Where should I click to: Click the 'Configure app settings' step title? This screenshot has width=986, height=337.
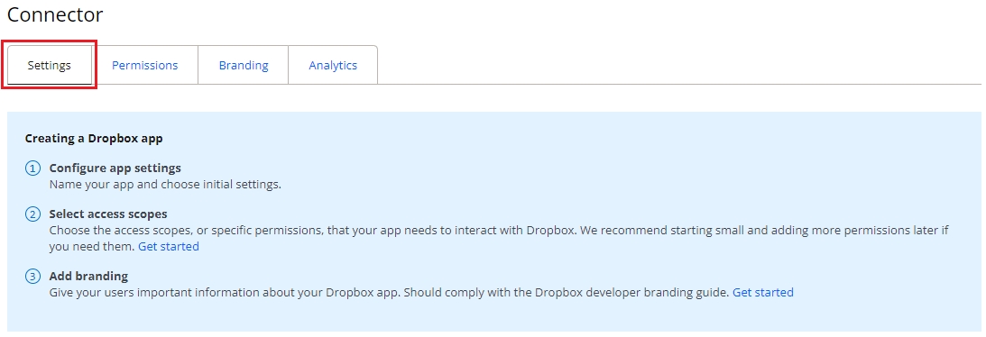115,168
